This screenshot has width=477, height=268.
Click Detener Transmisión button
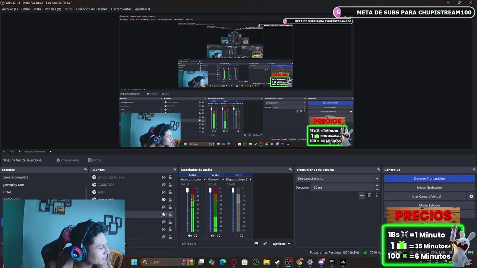coord(429,178)
